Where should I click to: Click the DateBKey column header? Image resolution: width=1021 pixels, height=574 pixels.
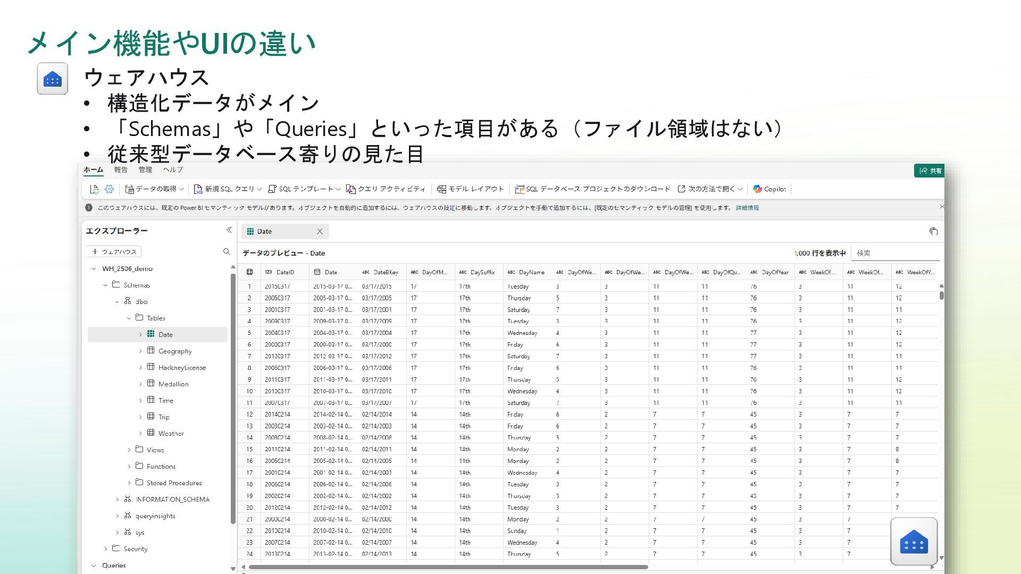[382, 272]
